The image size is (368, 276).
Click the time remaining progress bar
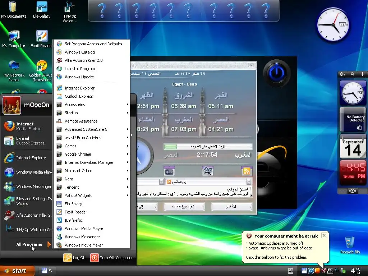point(208,147)
